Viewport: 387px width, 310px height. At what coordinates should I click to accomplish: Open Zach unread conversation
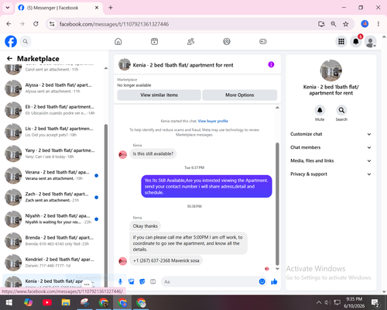[53, 197]
